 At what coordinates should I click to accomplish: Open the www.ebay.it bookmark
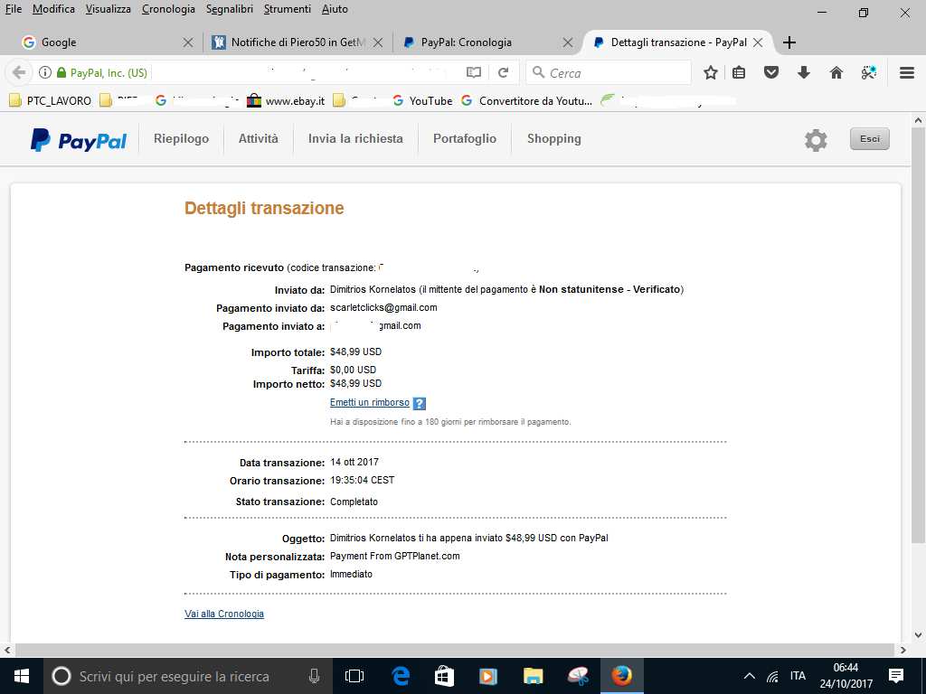(287, 101)
